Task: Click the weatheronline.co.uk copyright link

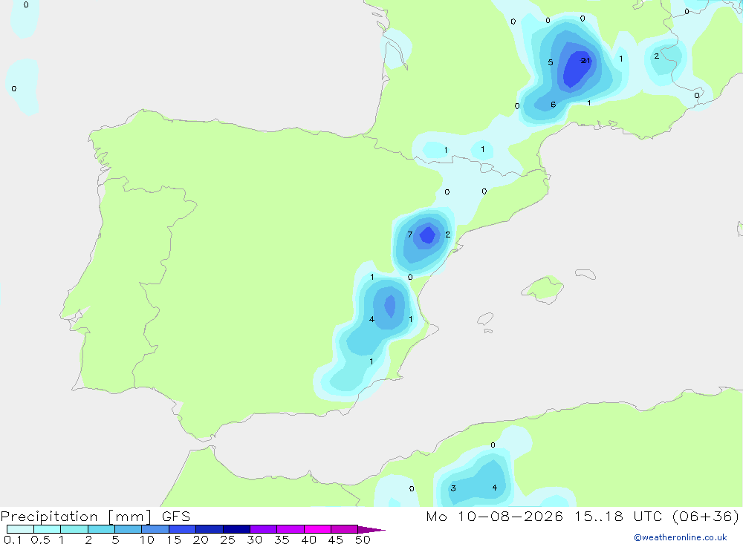Action: click(680, 537)
